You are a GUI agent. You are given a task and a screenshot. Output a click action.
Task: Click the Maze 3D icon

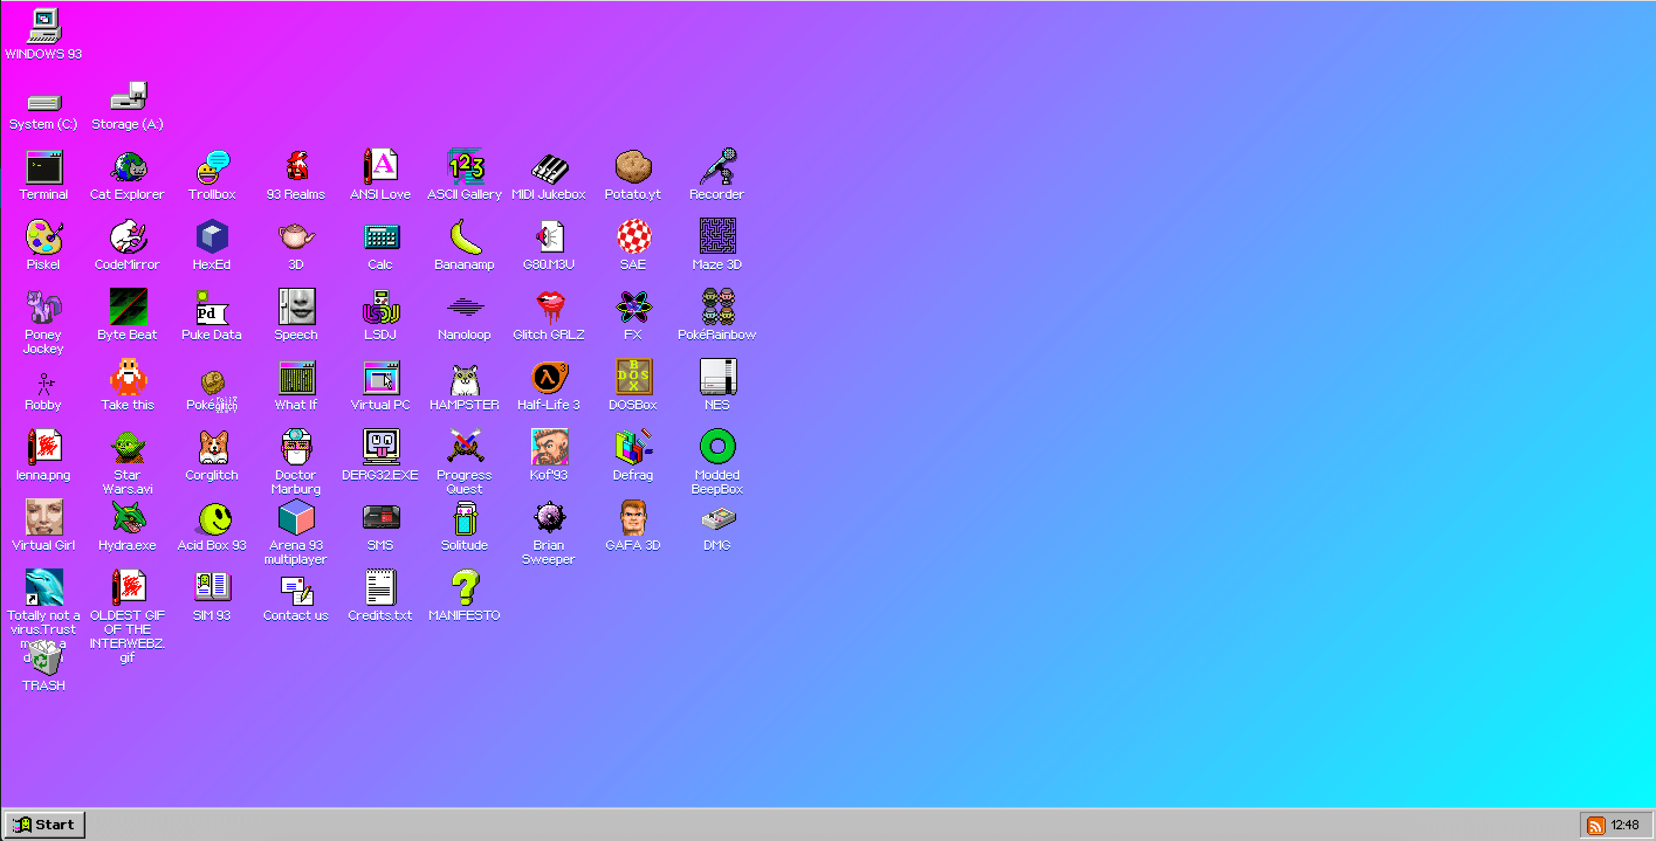[717, 237]
